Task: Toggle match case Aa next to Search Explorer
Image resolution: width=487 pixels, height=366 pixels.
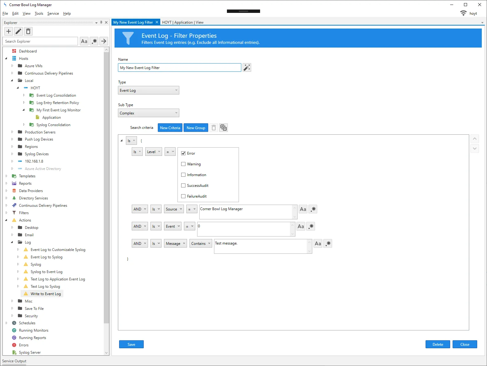Action: click(x=84, y=41)
